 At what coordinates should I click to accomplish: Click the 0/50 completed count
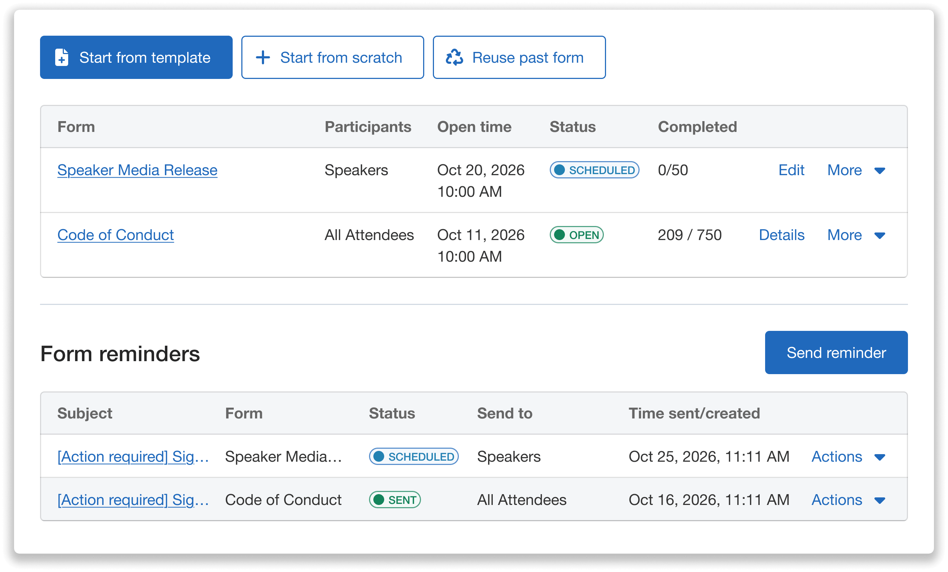(x=673, y=170)
